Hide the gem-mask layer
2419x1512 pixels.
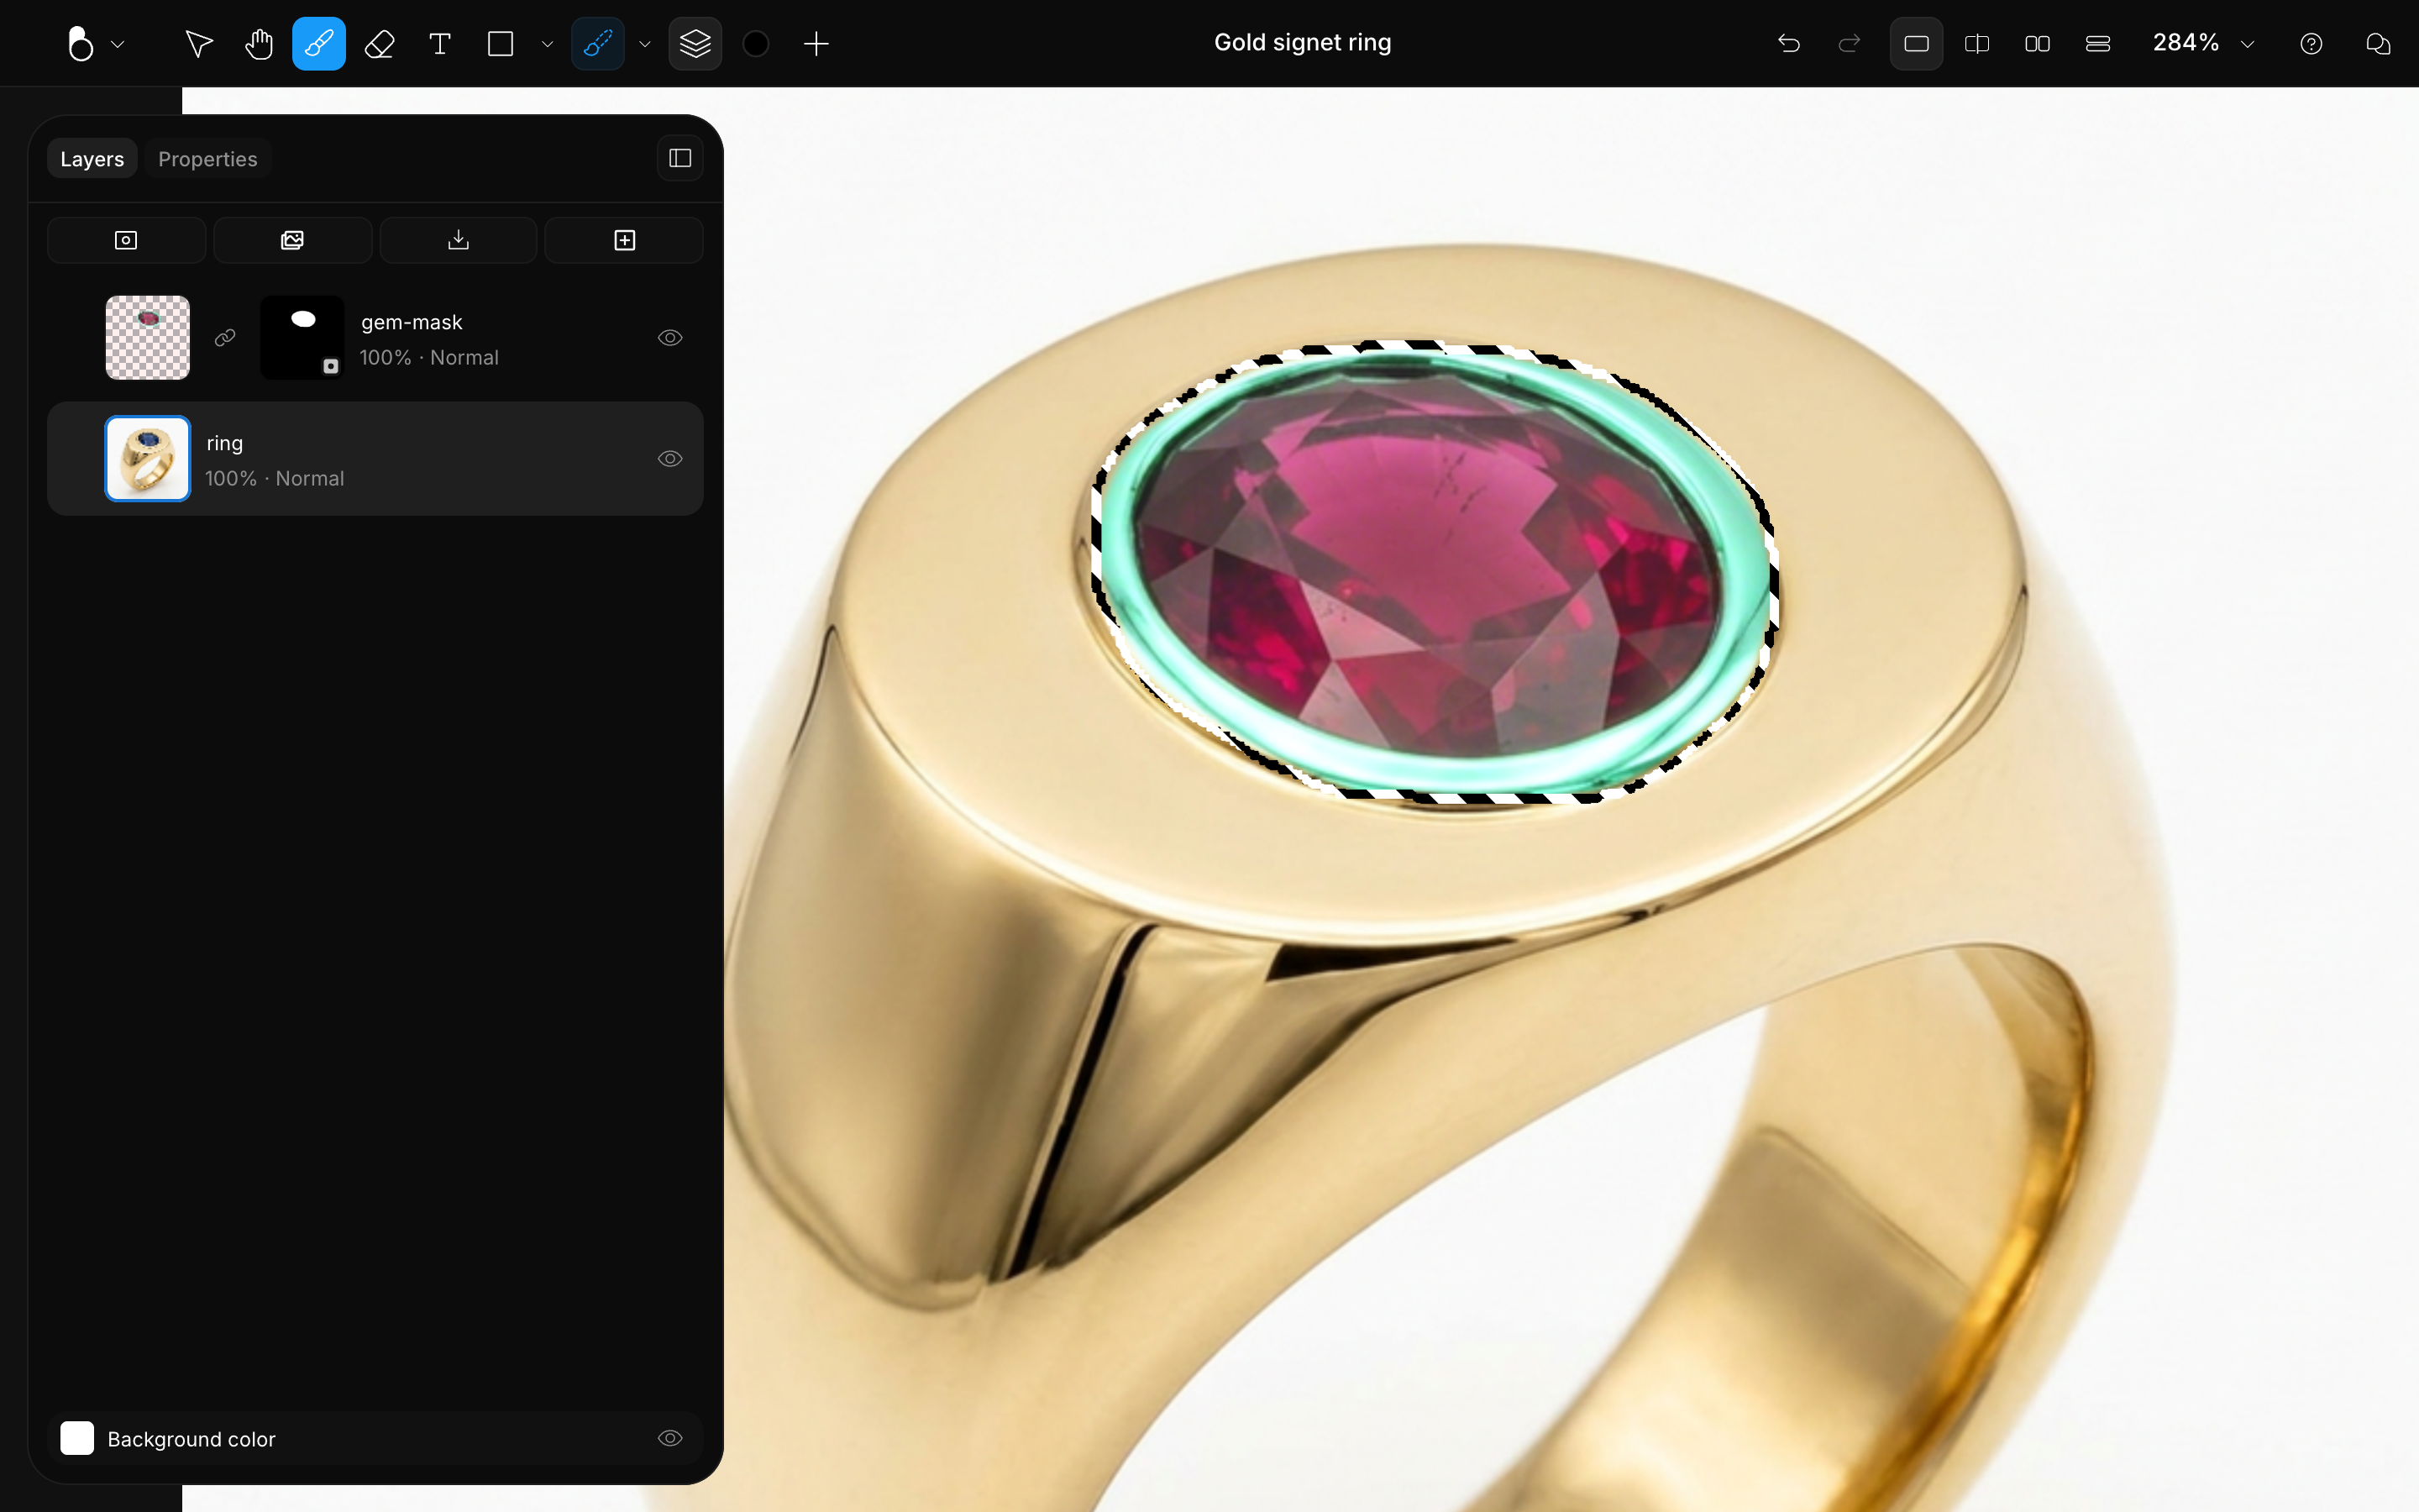(x=669, y=338)
